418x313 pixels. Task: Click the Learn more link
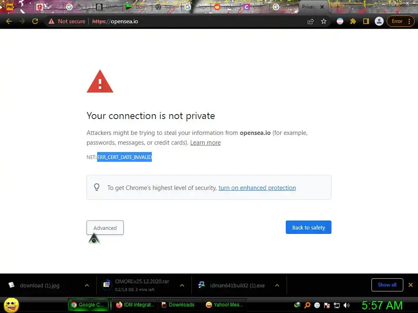[205, 143]
